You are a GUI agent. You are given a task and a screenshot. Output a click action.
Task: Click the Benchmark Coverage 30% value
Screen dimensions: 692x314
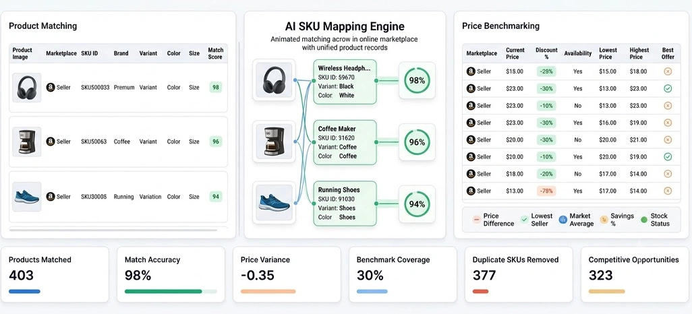[370, 276]
